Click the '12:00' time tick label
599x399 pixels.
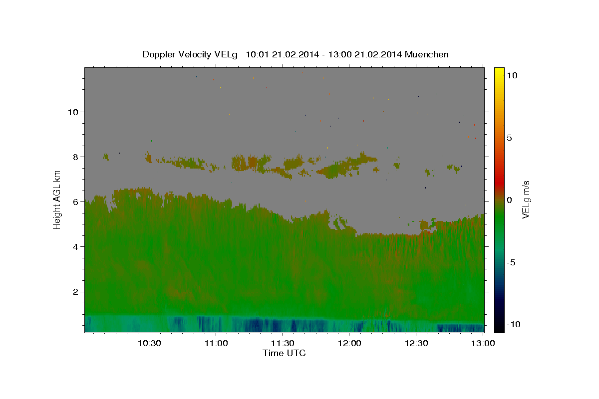[x=349, y=343]
